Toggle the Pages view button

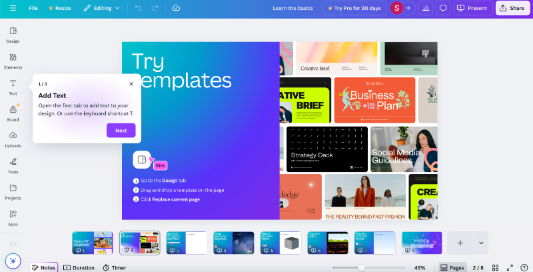(x=452, y=267)
